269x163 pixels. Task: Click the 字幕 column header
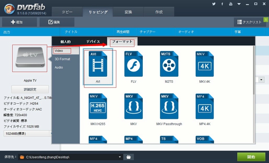(238, 32)
